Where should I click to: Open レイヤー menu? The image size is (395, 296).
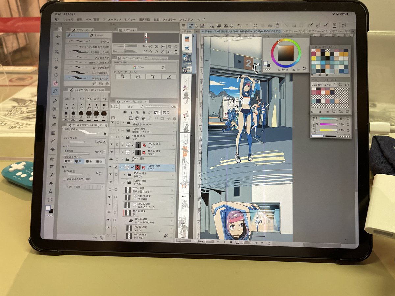[x=130, y=20]
